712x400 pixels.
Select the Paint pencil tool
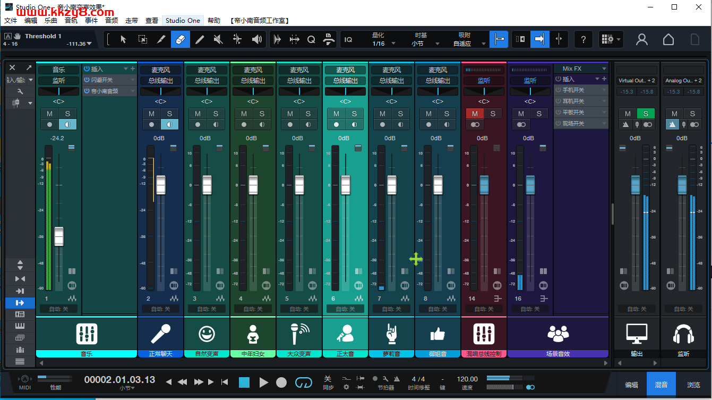click(200, 39)
